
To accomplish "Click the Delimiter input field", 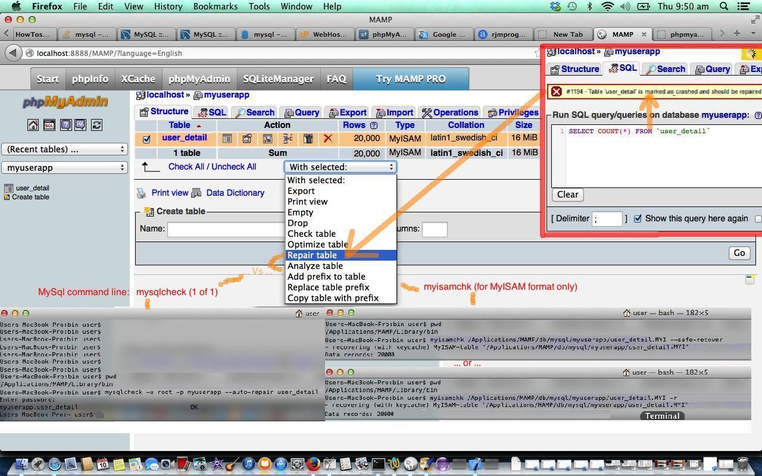I will pos(607,219).
